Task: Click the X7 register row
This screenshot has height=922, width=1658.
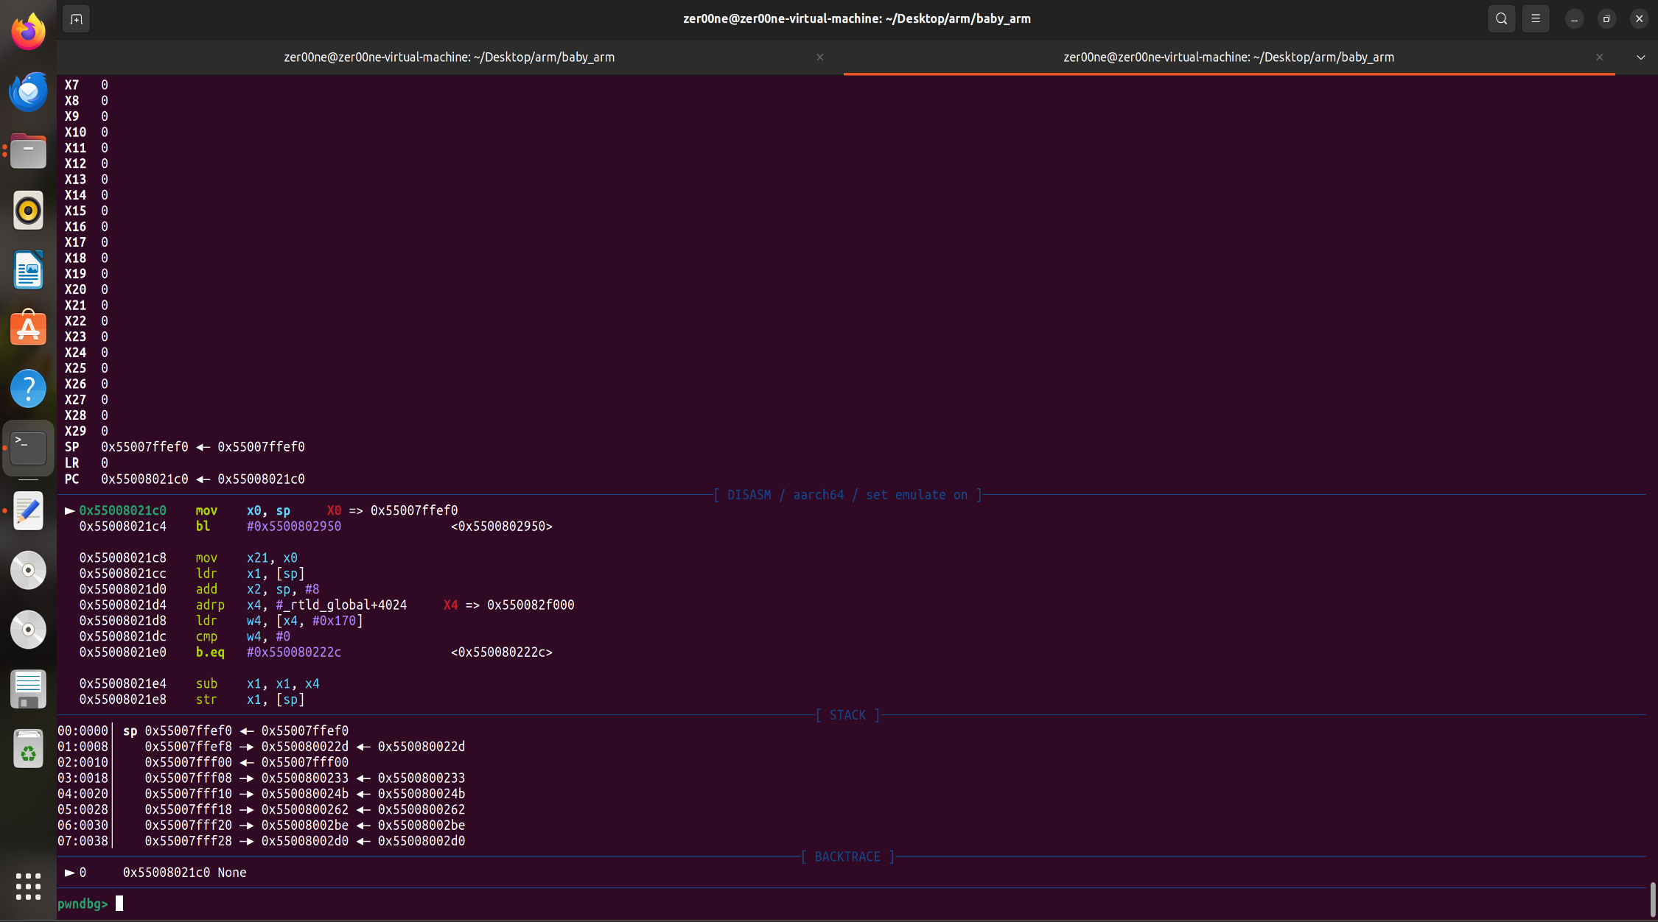Action: 86,85
